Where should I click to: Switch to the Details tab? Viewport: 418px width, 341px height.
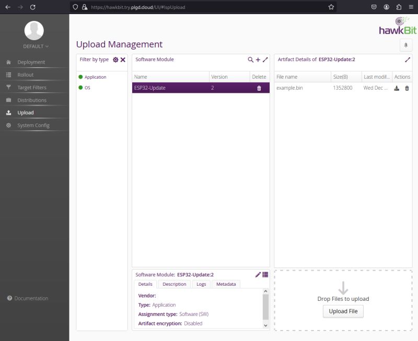coord(145,284)
